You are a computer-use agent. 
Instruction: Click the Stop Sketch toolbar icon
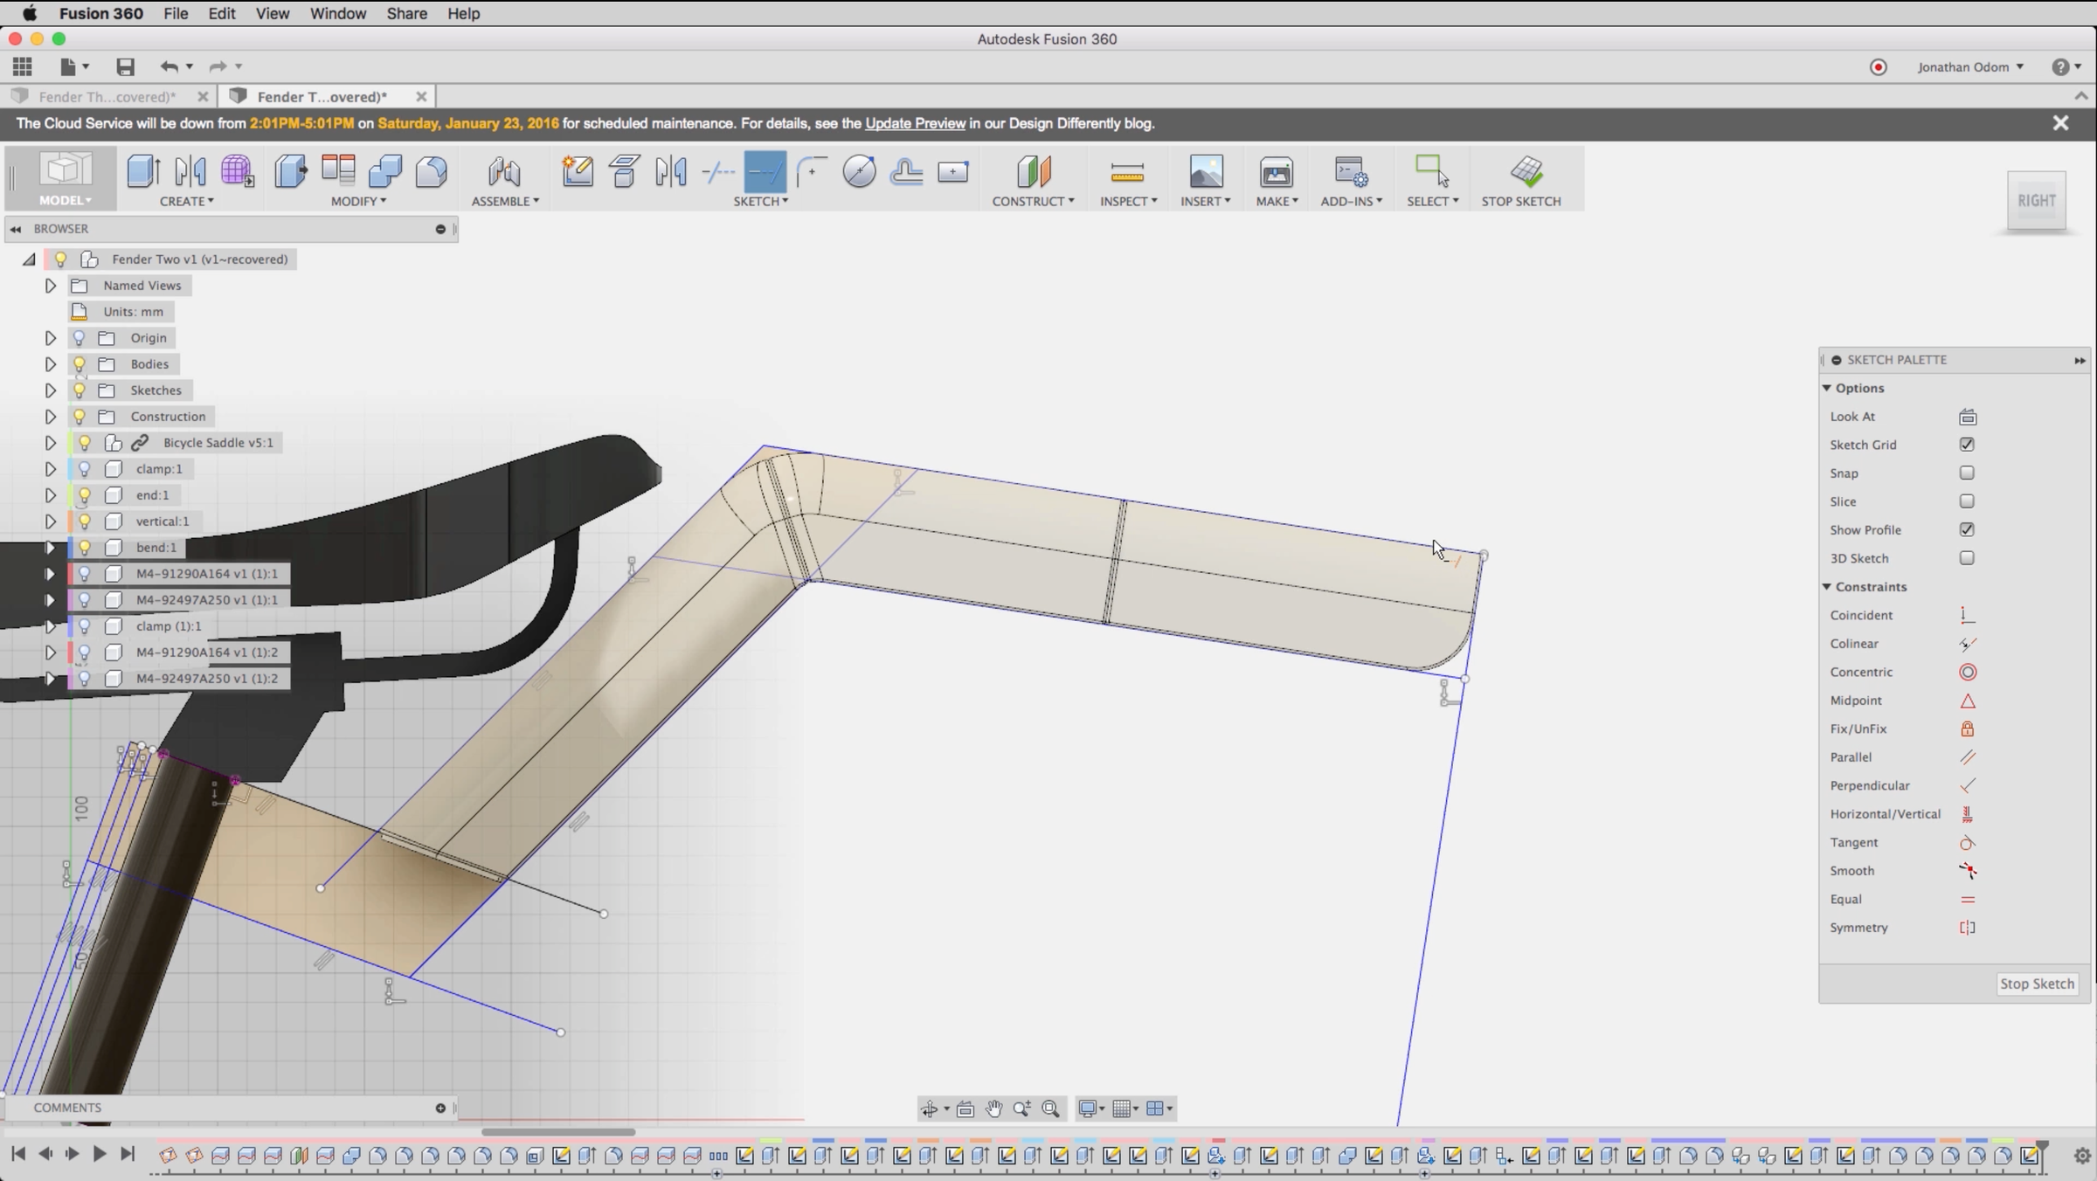(1526, 172)
